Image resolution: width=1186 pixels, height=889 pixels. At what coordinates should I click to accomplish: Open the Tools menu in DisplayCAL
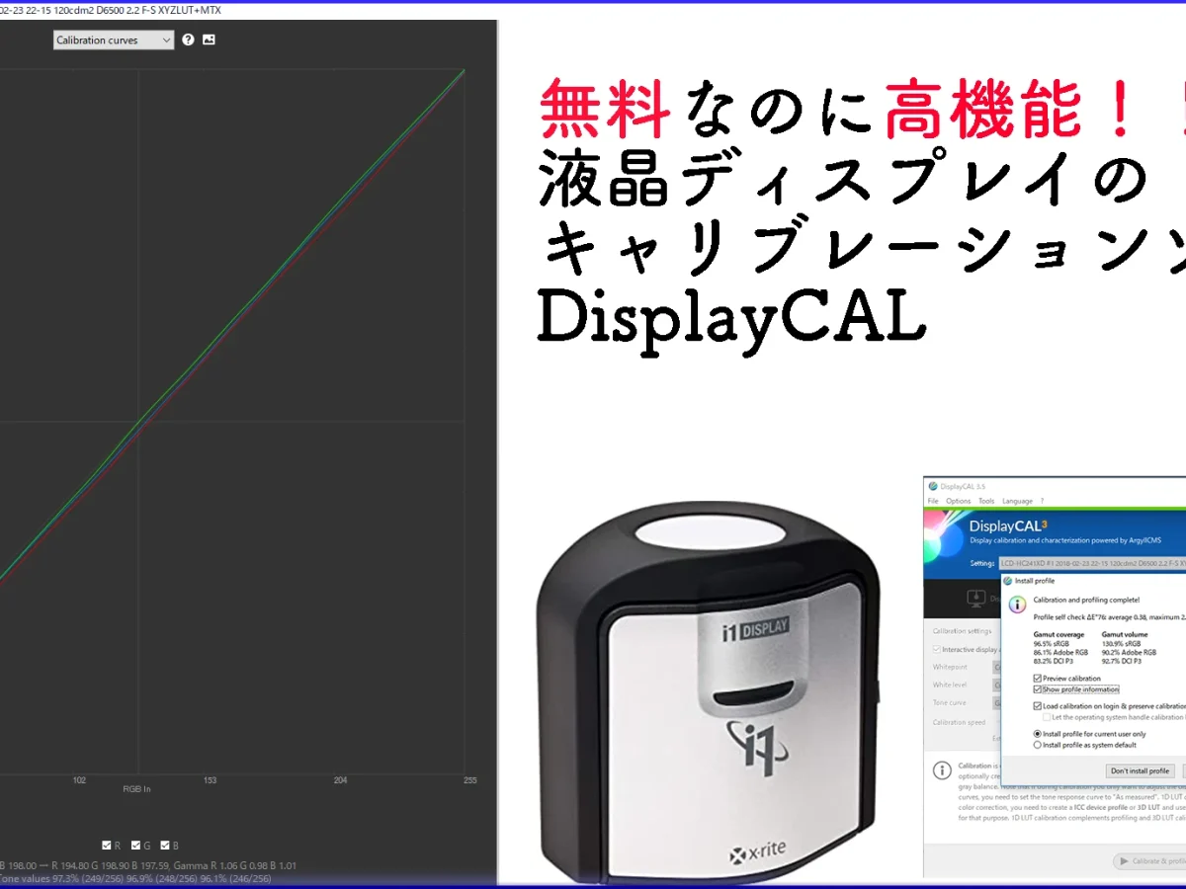click(x=985, y=501)
